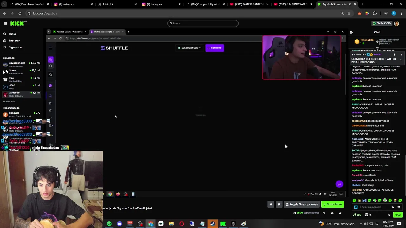Viewport: 406px width, 228px height.
Task: Open Shuffle home icon in sidebar
Action: [50, 96]
